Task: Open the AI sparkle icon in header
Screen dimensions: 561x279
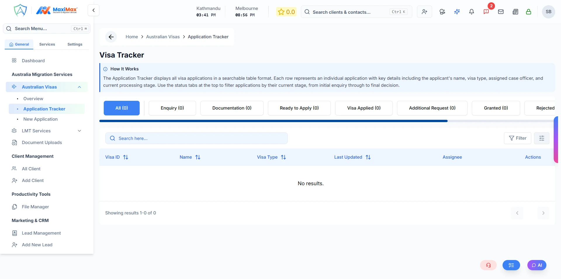Action: [x=457, y=12]
